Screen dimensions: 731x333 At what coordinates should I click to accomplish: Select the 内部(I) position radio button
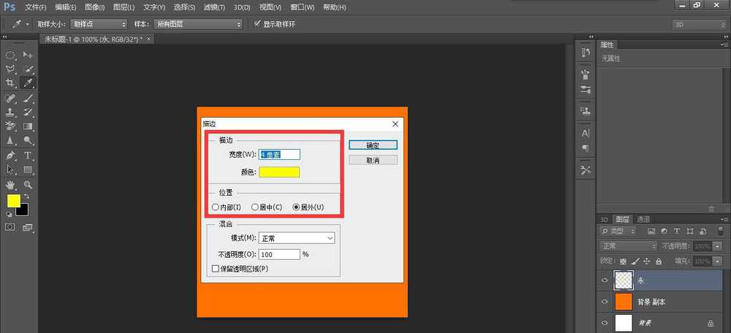215,207
